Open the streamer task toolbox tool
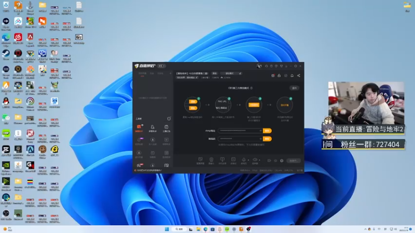The width and height of the screenshot is (415, 233). click(166, 128)
